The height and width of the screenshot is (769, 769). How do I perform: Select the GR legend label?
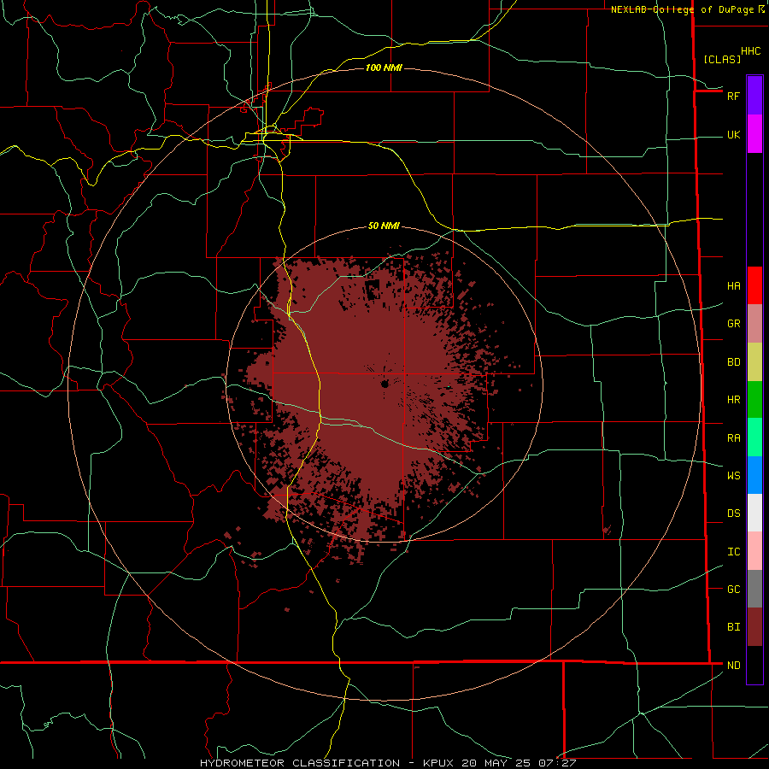click(733, 324)
